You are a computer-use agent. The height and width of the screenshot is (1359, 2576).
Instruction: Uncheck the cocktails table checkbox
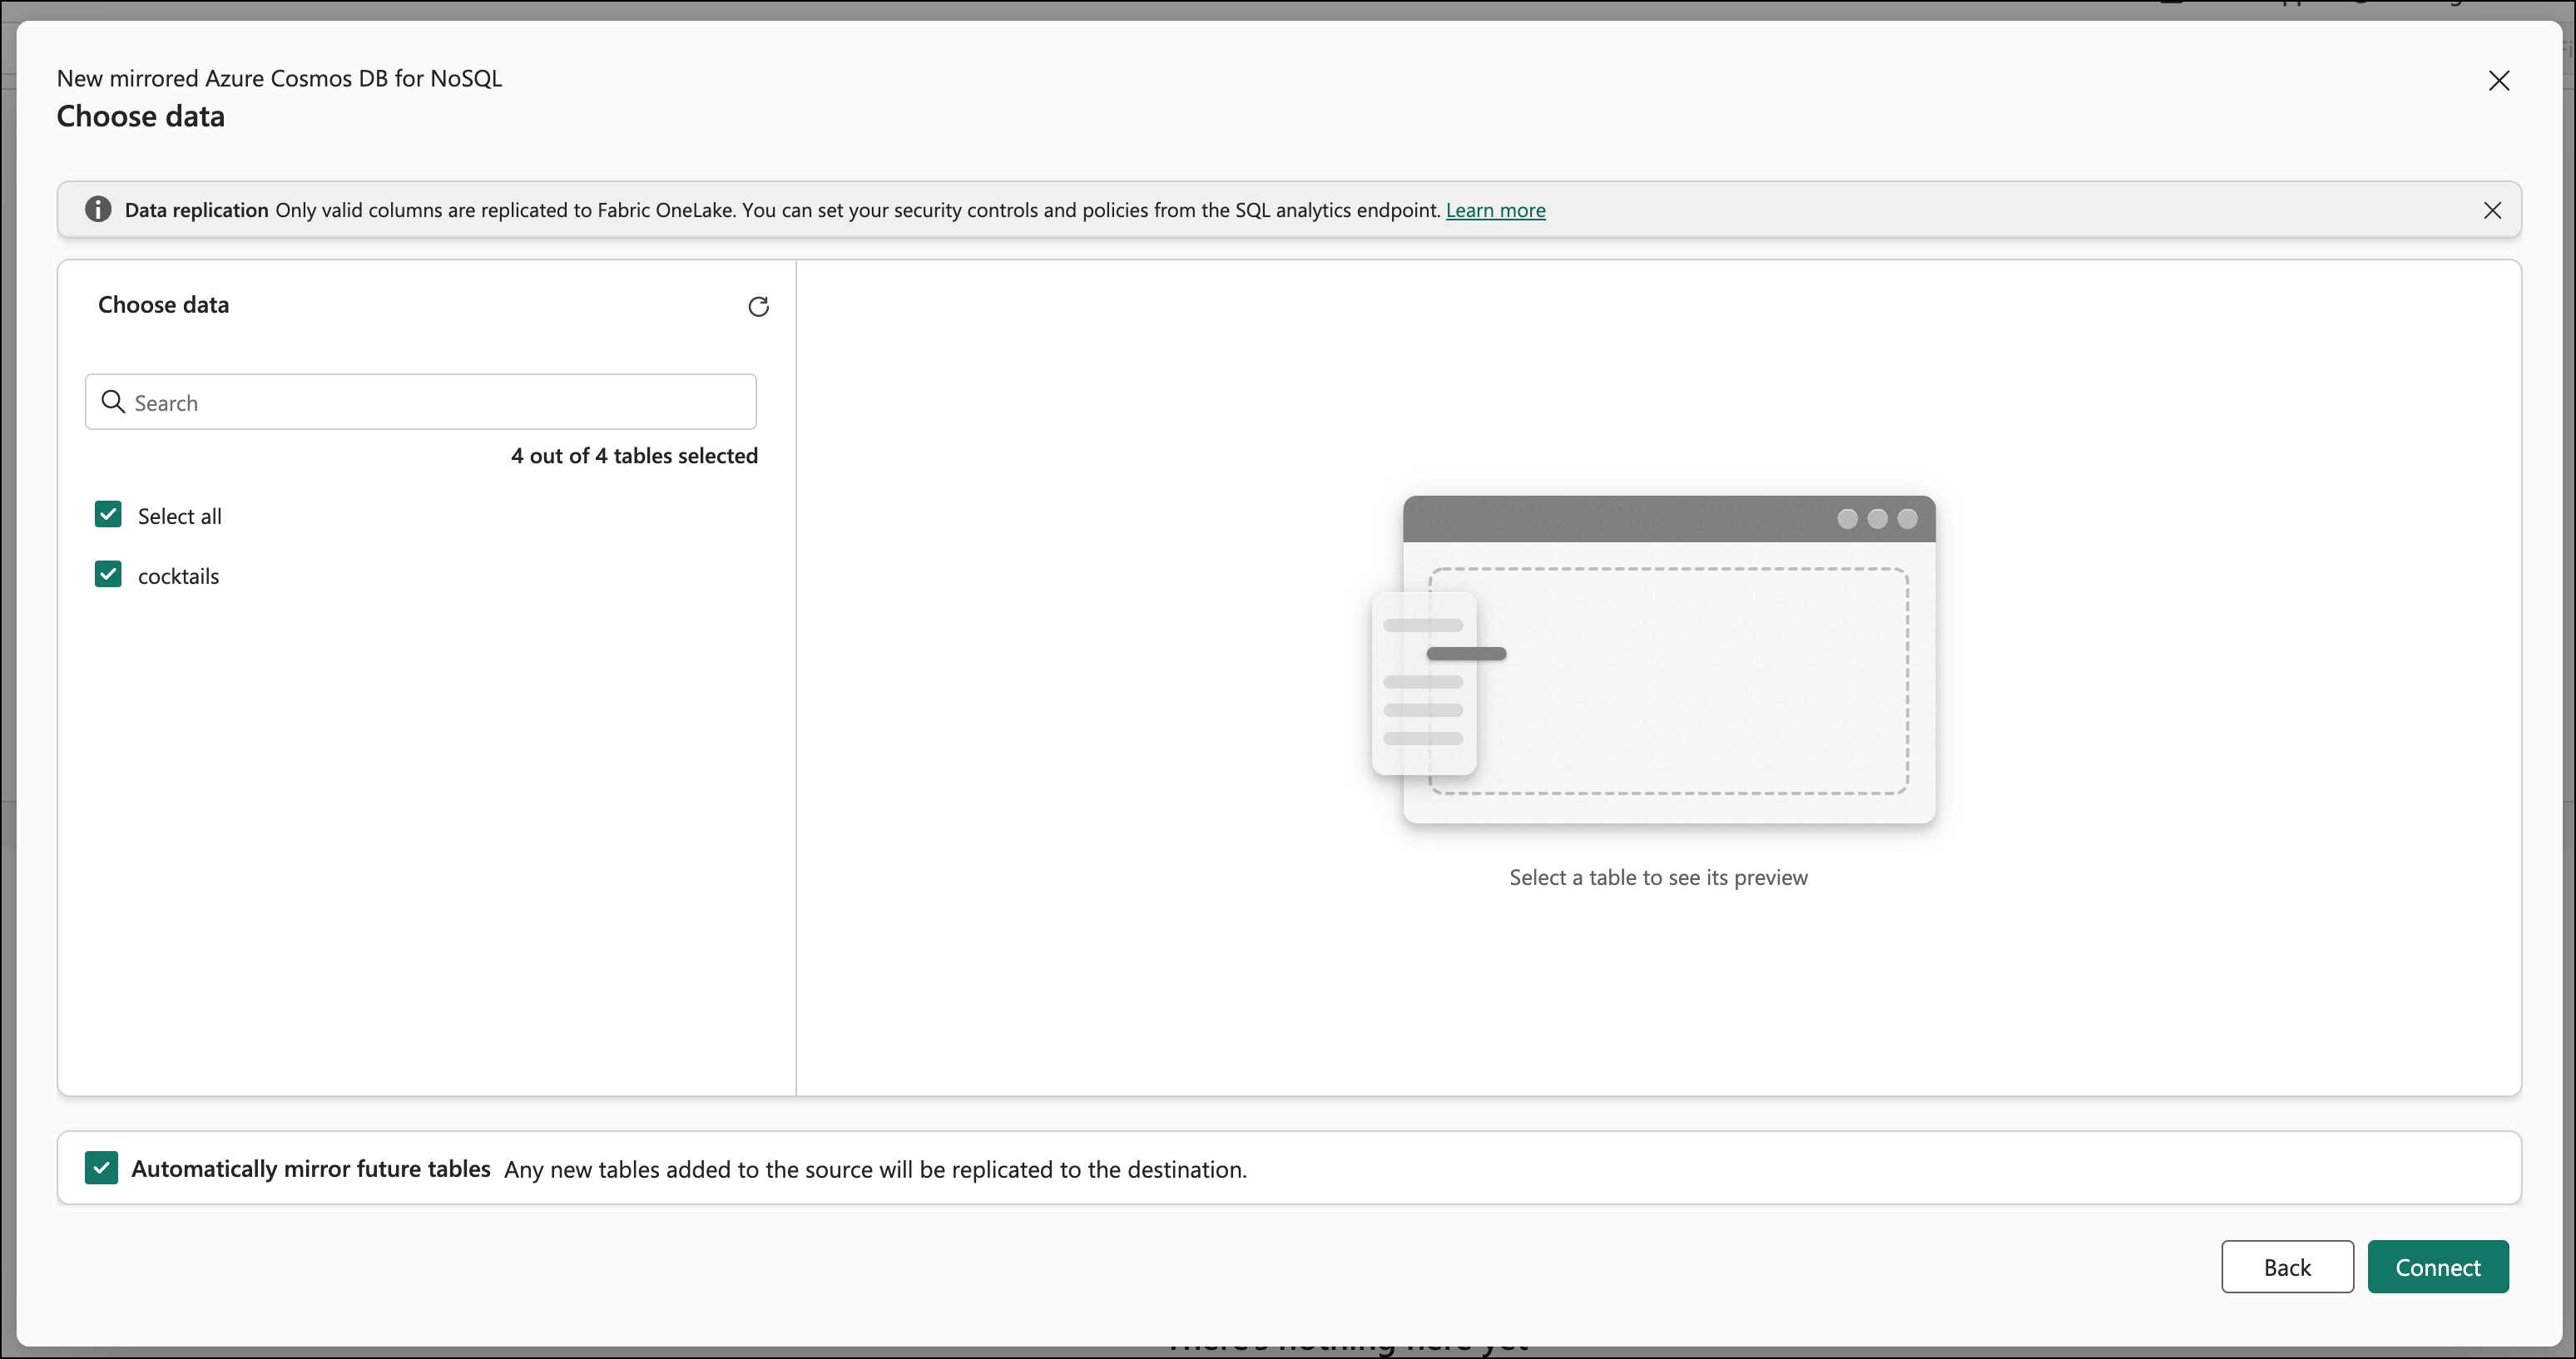[108, 575]
